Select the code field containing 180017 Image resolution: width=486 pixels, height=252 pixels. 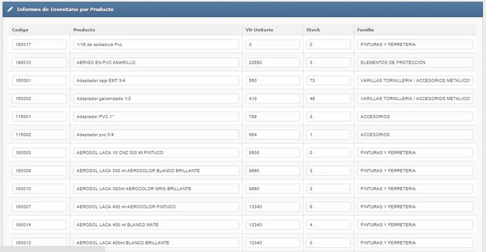coord(38,44)
